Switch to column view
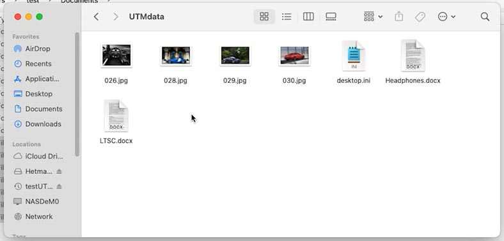This screenshot has height=241, width=504. coord(308,17)
